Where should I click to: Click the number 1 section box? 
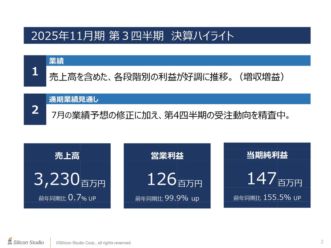35,72
